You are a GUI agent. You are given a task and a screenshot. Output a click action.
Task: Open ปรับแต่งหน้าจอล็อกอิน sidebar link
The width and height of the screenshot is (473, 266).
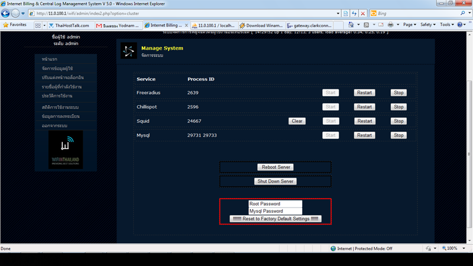pyautogui.click(x=63, y=77)
